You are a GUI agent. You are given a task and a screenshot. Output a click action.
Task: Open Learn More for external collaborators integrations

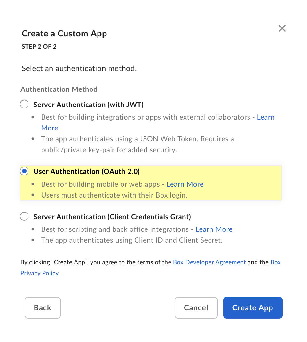265,117
